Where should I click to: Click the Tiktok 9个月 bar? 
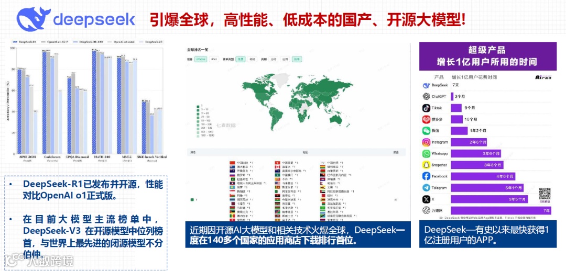click(x=456, y=108)
